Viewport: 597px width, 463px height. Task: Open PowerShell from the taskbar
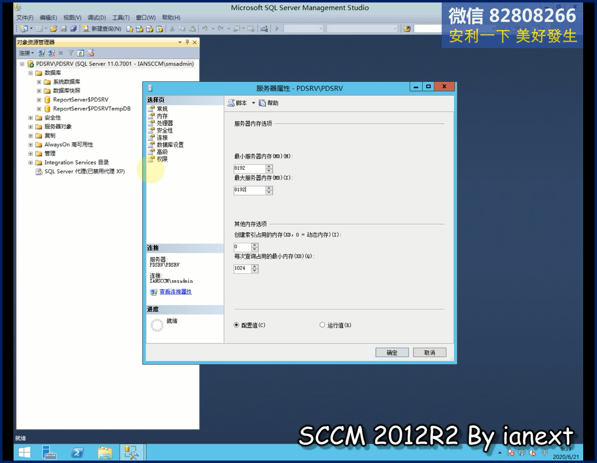[x=77, y=452]
